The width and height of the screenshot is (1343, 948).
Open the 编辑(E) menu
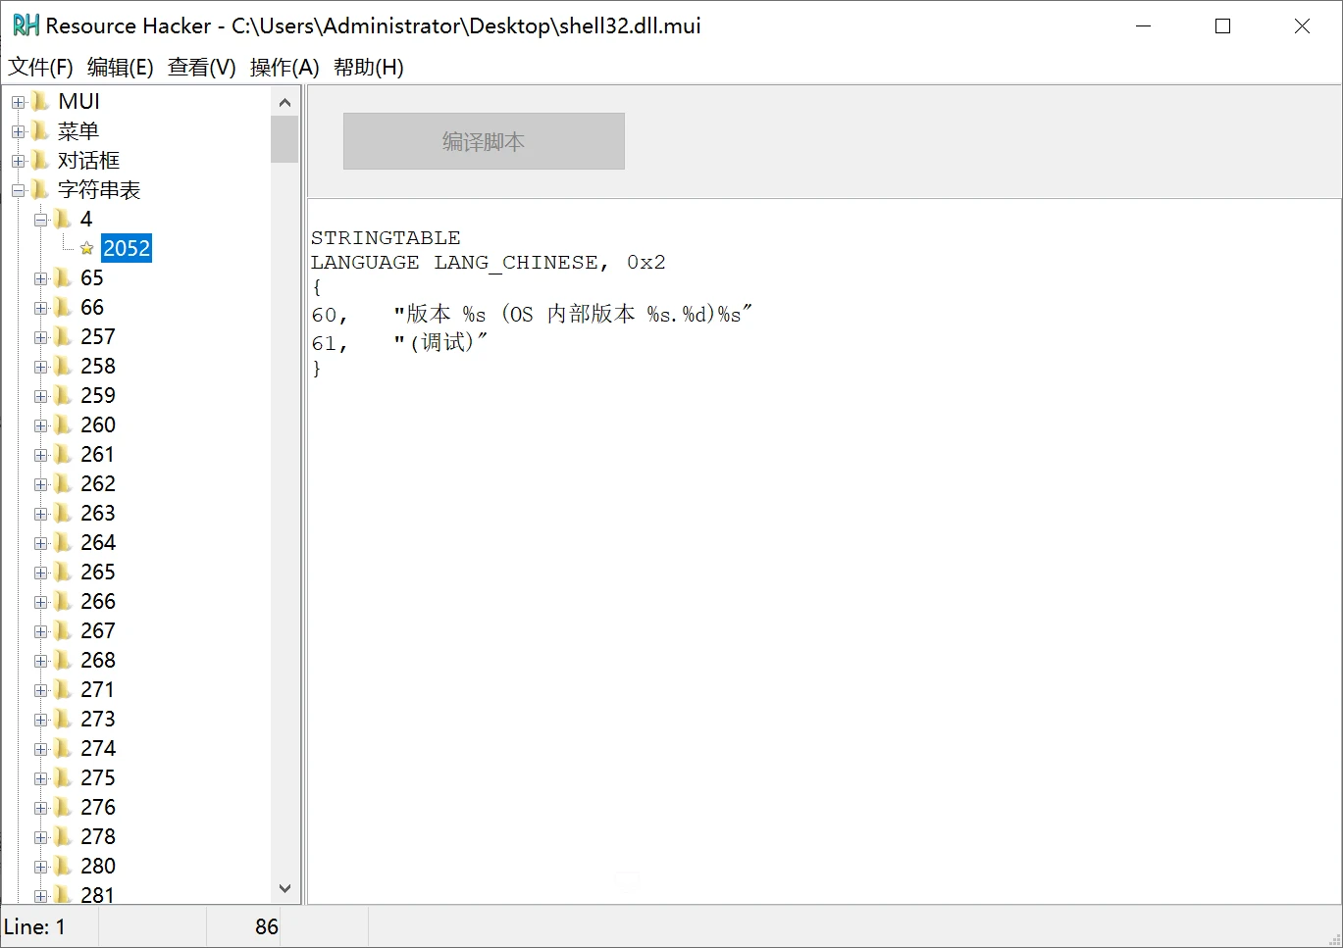pyautogui.click(x=120, y=67)
